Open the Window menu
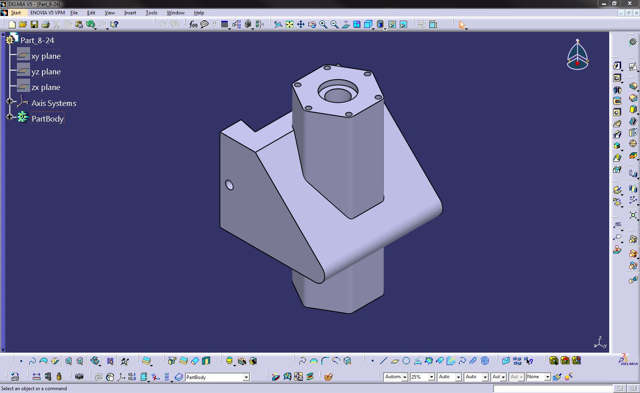This screenshot has width=640, height=393. pos(175,13)
